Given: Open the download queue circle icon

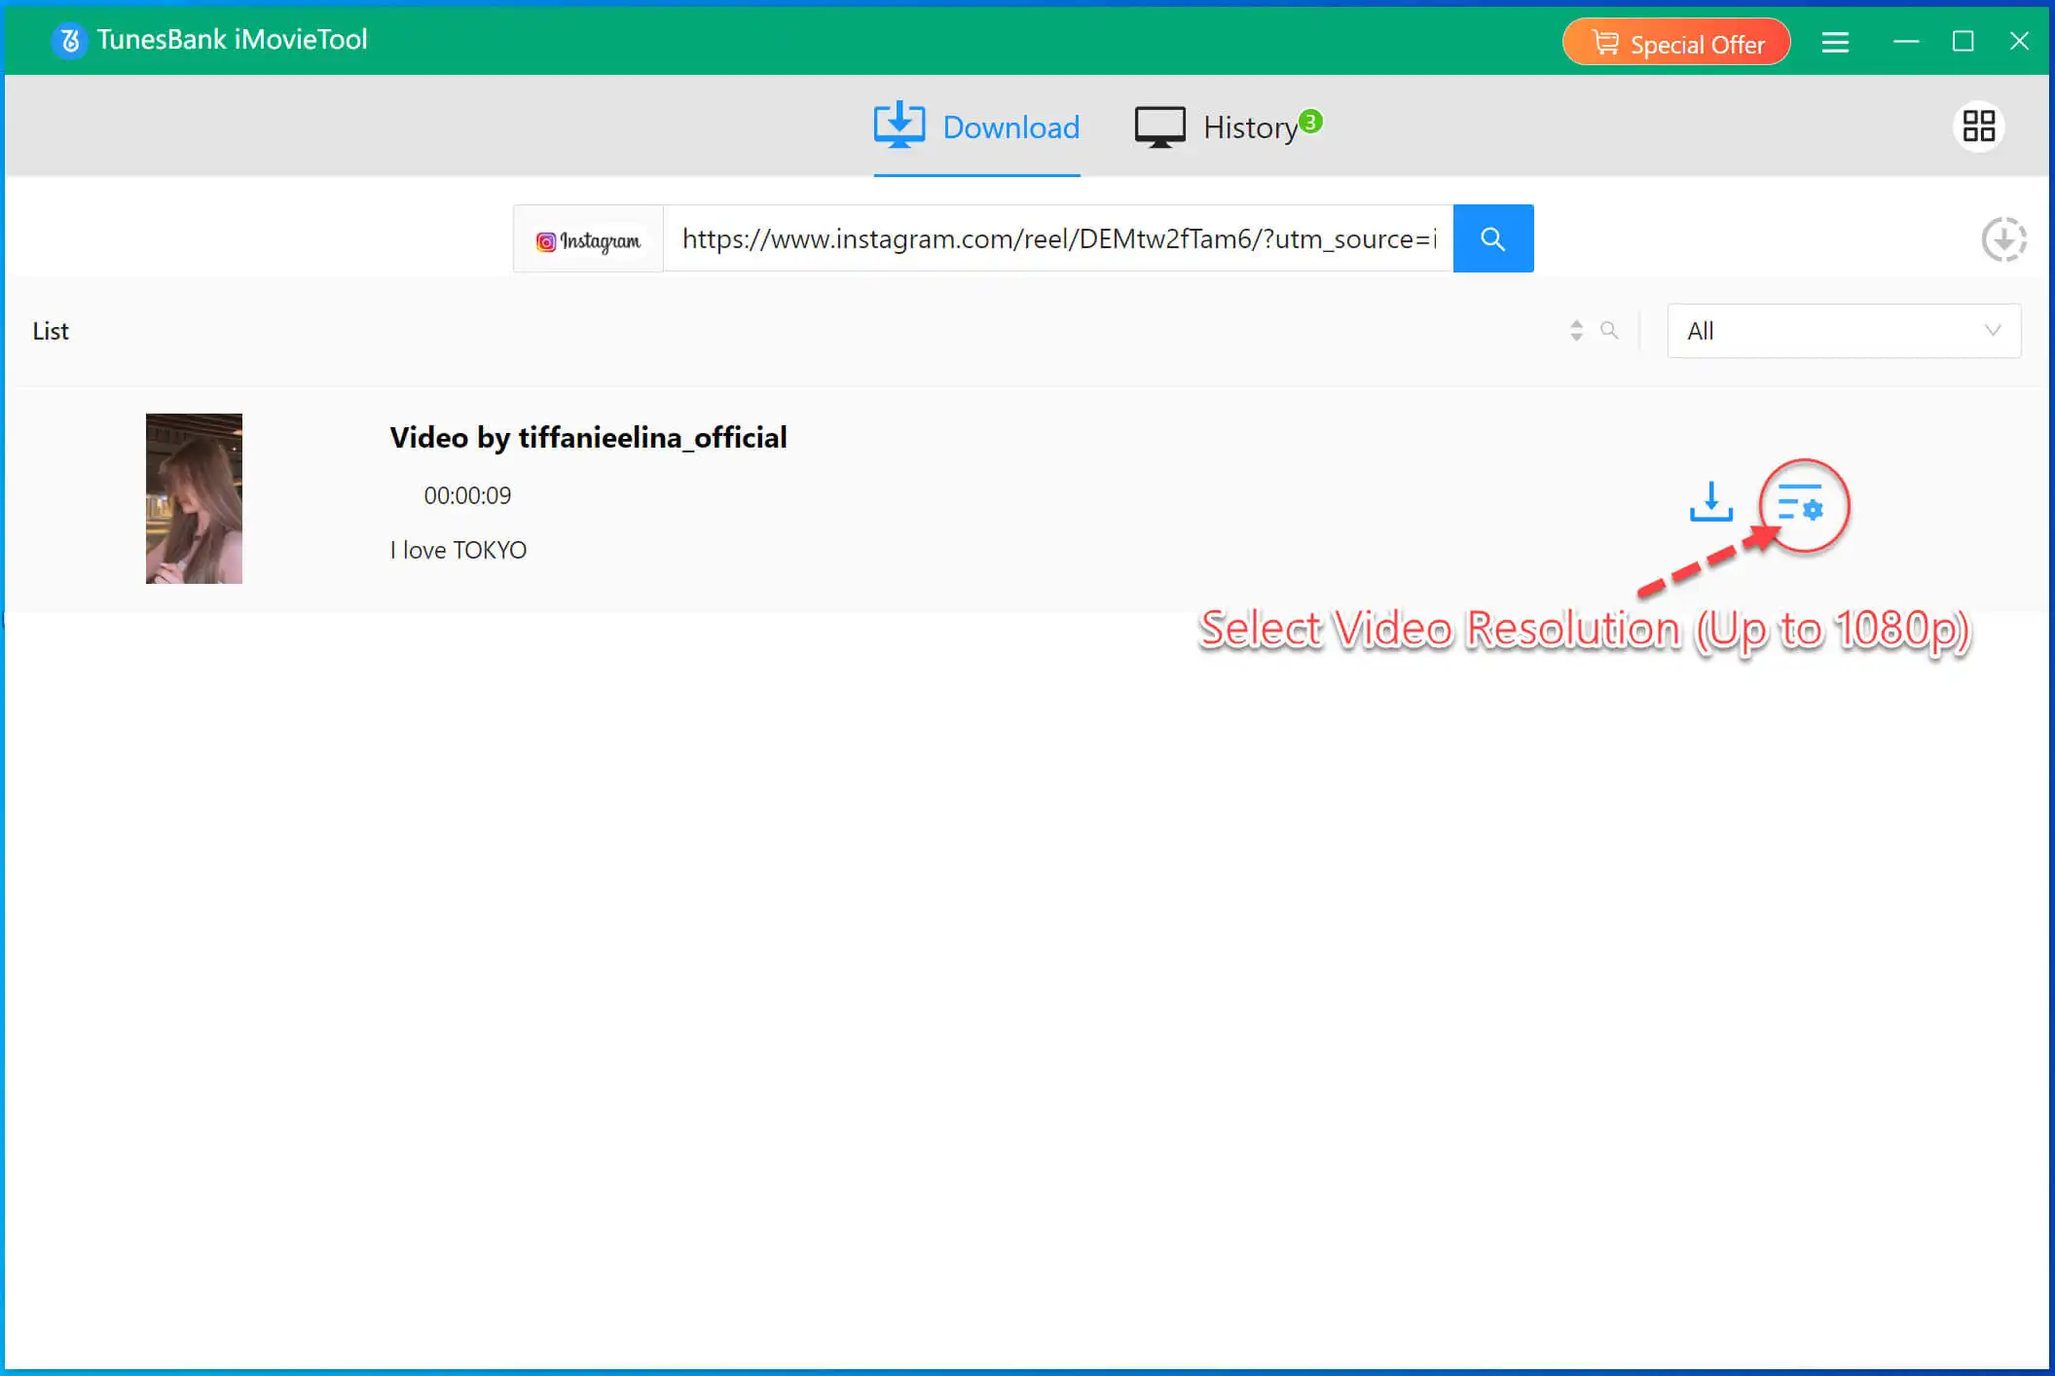Looking at the screenshot, I should 2003,239.
